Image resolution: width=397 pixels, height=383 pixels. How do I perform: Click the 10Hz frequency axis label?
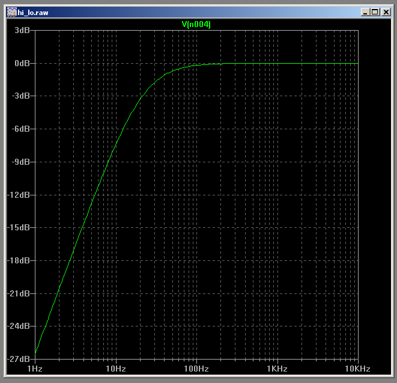tap(115, 368)
